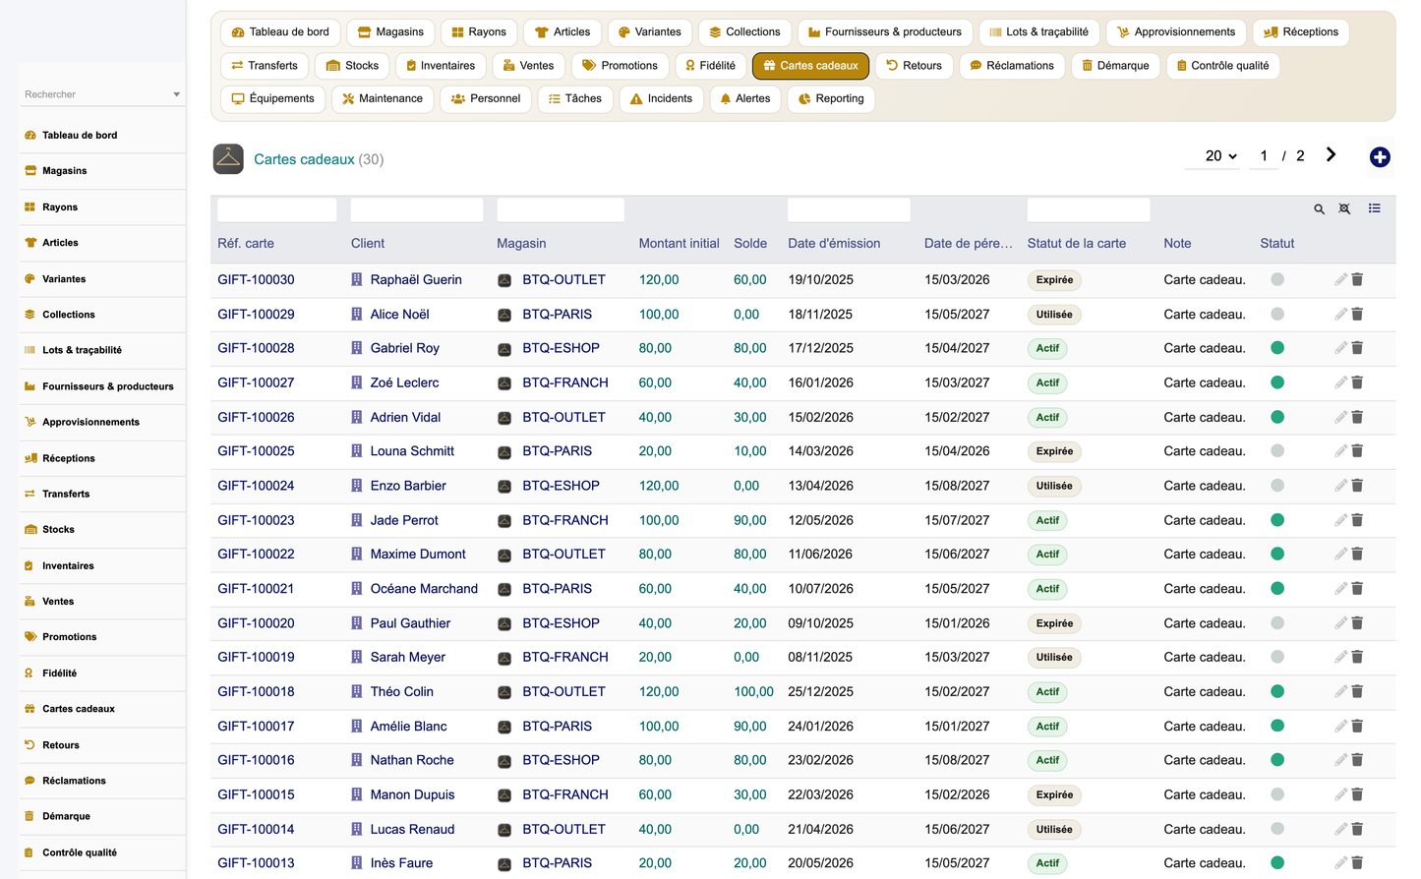Delete GIFT-100028 using its trash icon
The image size is (1421, 879).
click(1357, 348)
